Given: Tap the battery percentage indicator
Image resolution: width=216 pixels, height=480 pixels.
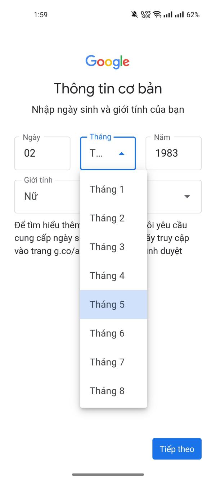Looking at the screenshot, I should click(x=193, y=15).
